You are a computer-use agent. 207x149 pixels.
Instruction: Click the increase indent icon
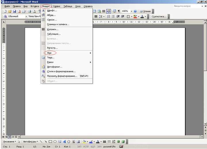(x=123, y=16)
